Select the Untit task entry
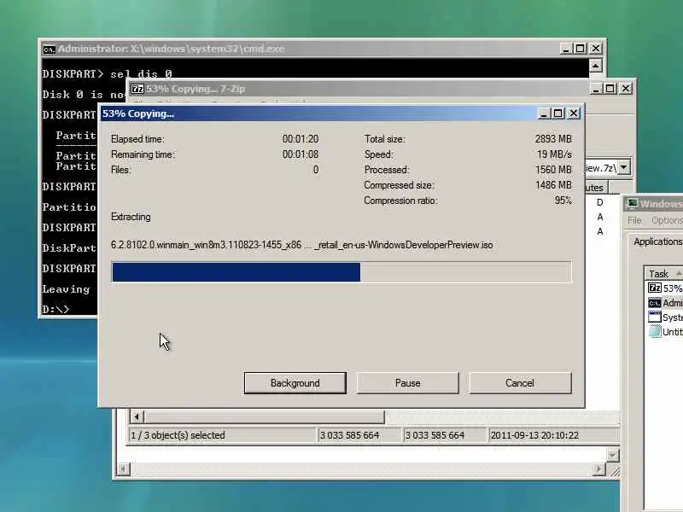683x512 pixels. coord(665,331)
